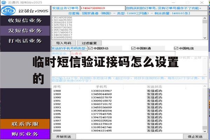Screen dimensions: 210x140
Task: Select phone number 13105342746
Action: [x=101, y=127]
